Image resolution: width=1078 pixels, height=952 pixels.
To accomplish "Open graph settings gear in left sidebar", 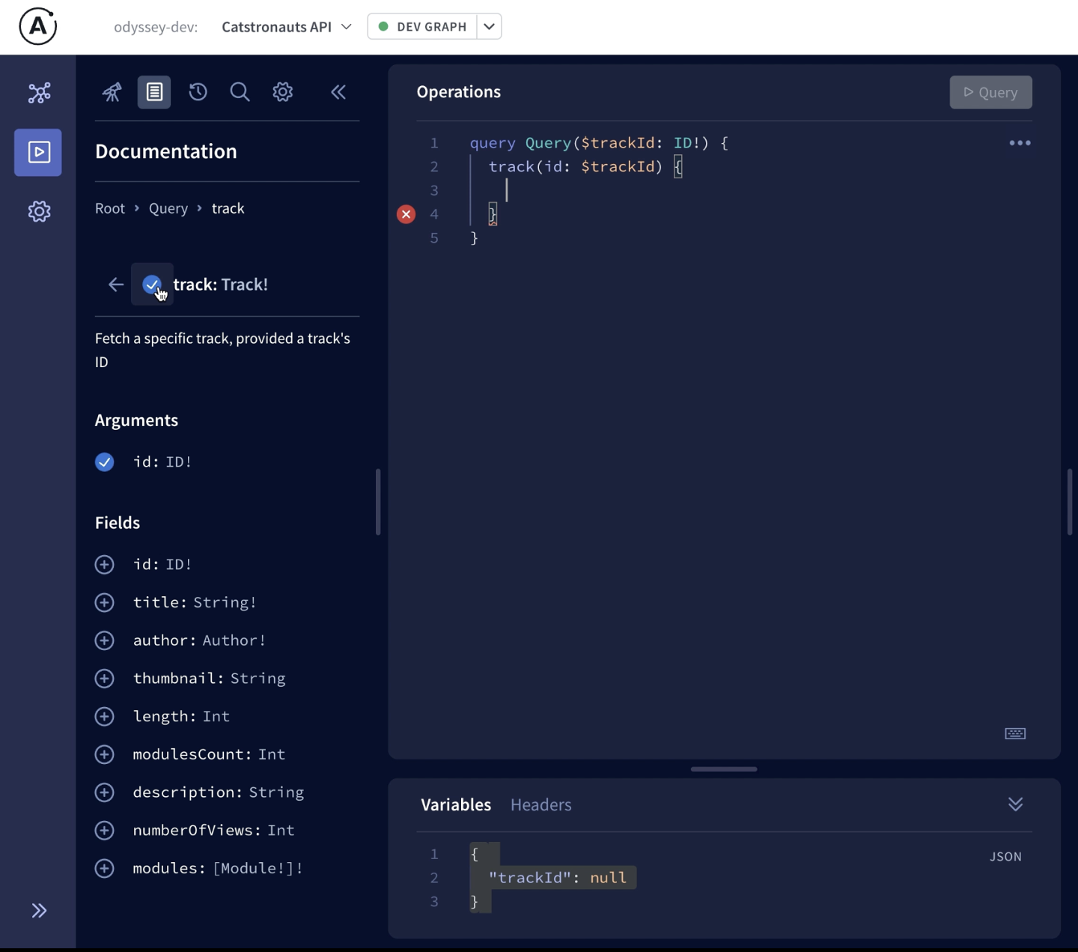I will click(x=39, y=211).
